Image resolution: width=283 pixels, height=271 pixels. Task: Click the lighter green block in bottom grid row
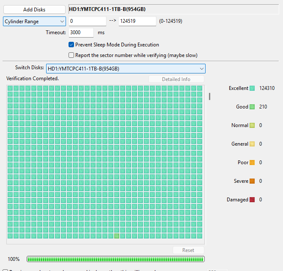point(117,236)
